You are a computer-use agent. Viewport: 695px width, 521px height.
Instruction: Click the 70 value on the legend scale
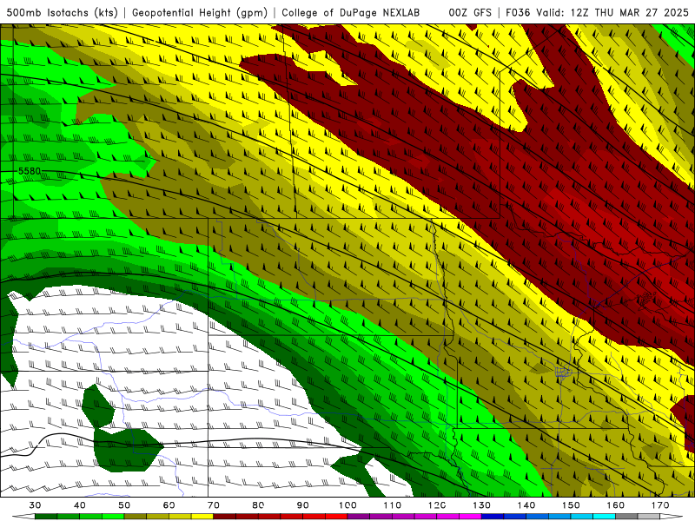point(214,505)
